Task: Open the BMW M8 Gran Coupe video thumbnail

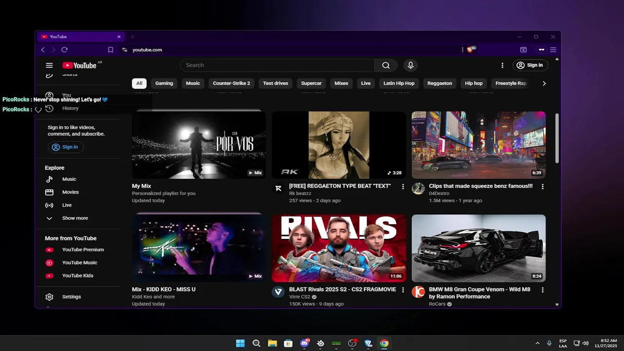Action: pos(479,248)
